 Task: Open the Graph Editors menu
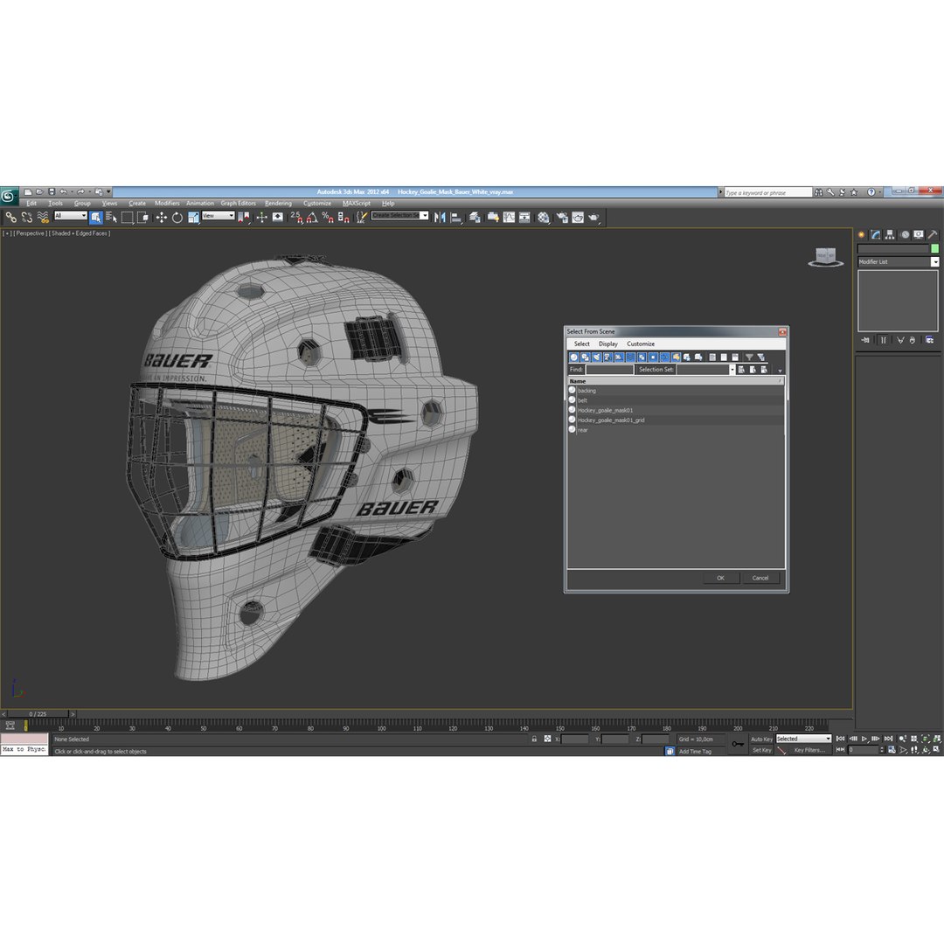pyautogui.click(x=238, y=204)
